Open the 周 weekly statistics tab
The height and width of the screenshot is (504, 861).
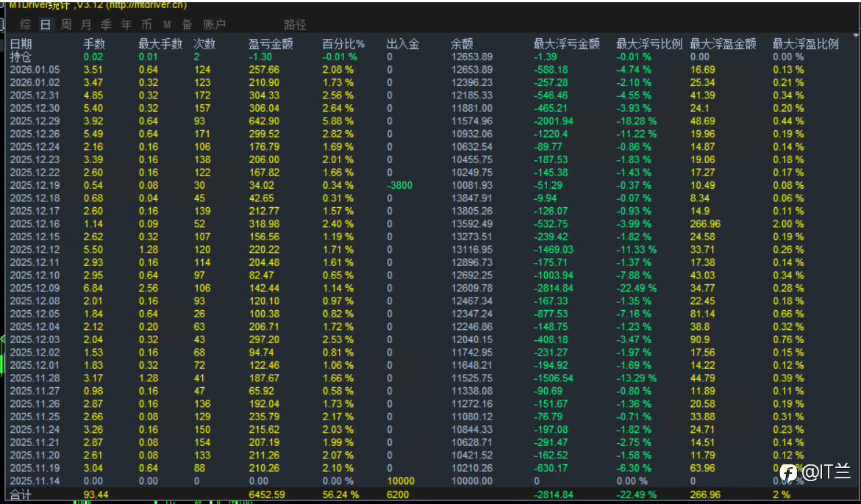[66, 24]
